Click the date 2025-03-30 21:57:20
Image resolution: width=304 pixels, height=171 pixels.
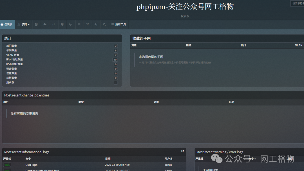click(117, 165)
